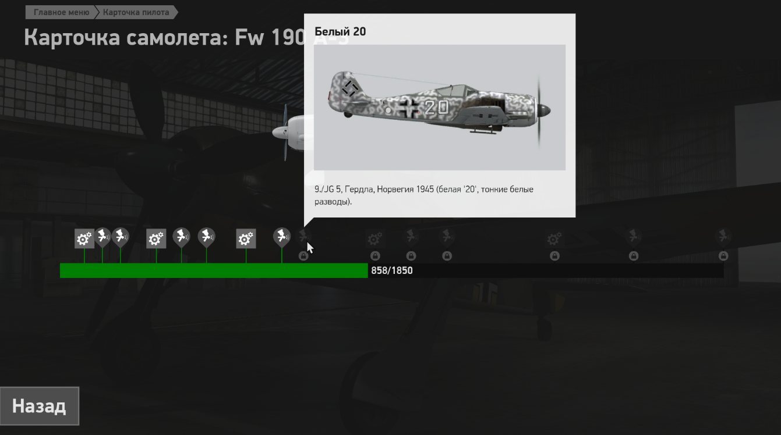Click the Fw 190 'Белый 20' skin preview image
Screen dimensions: 781x435
pyautogui.click(x=440, y=108)
